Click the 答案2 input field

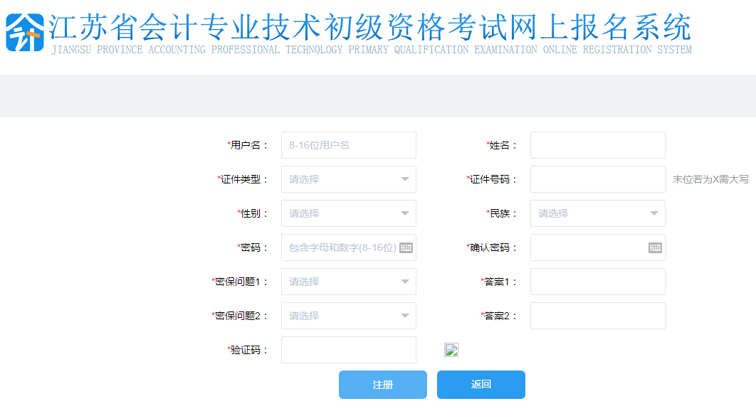(597, 316)
